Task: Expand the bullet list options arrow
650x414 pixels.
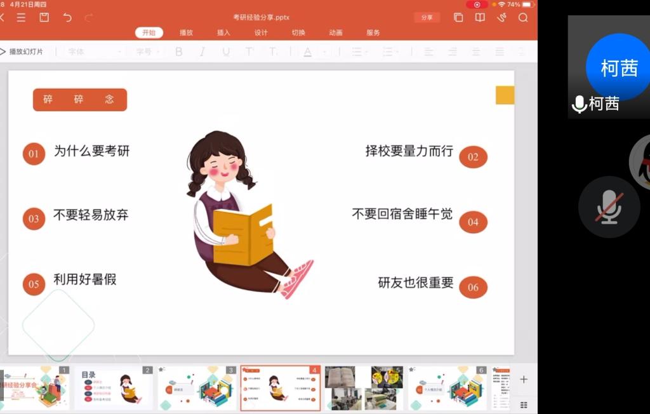Action: tap(368, 51)
